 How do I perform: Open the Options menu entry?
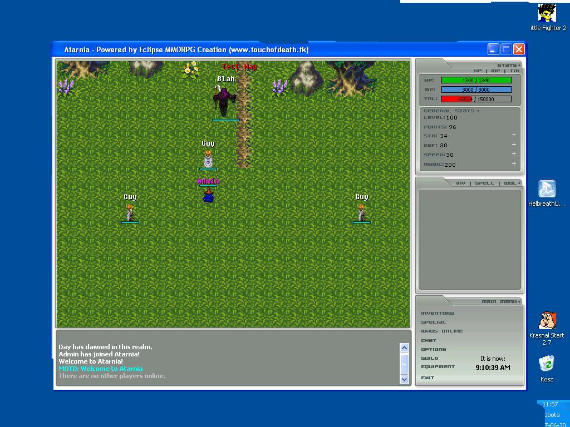[x=433, y=349]
